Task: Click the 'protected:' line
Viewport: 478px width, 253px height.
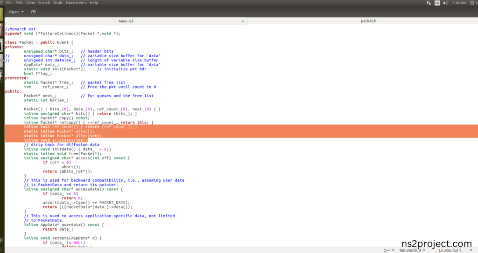Action: coord(16,78)
